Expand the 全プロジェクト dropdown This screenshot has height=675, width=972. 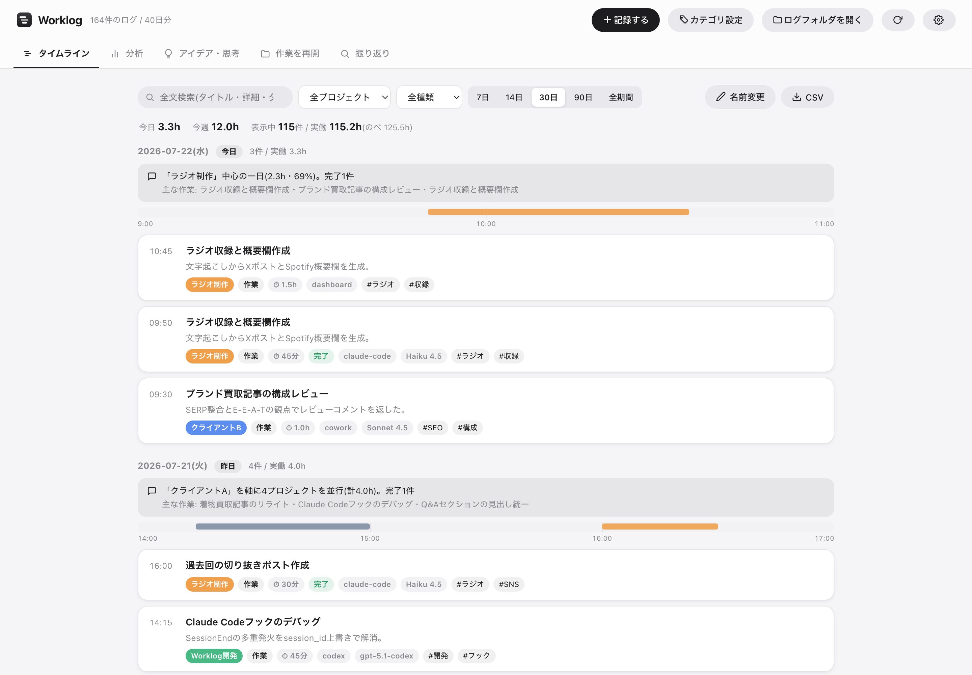[x=345, y=97]
